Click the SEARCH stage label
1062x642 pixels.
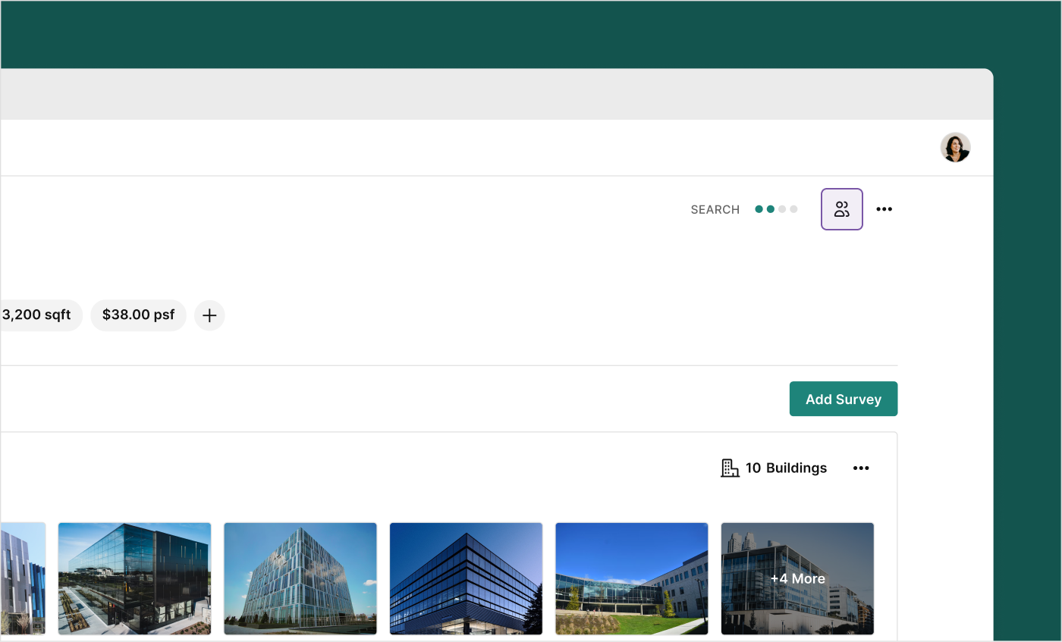click(x=715, y=210)
